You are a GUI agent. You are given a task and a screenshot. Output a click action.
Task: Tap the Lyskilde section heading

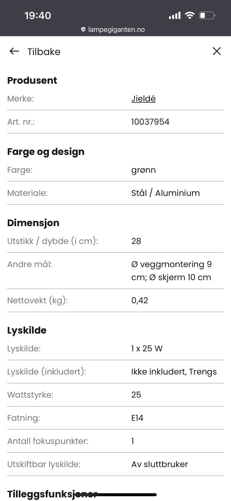click(x=27, y=330)
